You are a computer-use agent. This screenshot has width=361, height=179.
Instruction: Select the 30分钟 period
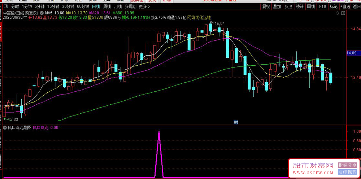pyautogui.click(x=68, y=6)
